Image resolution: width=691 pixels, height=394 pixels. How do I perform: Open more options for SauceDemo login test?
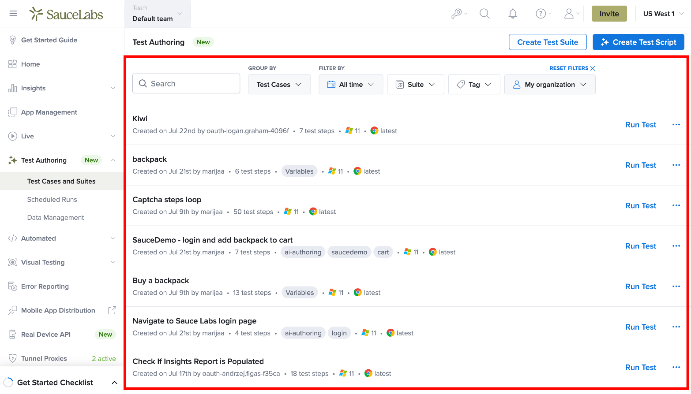click(x=676, y=246)
